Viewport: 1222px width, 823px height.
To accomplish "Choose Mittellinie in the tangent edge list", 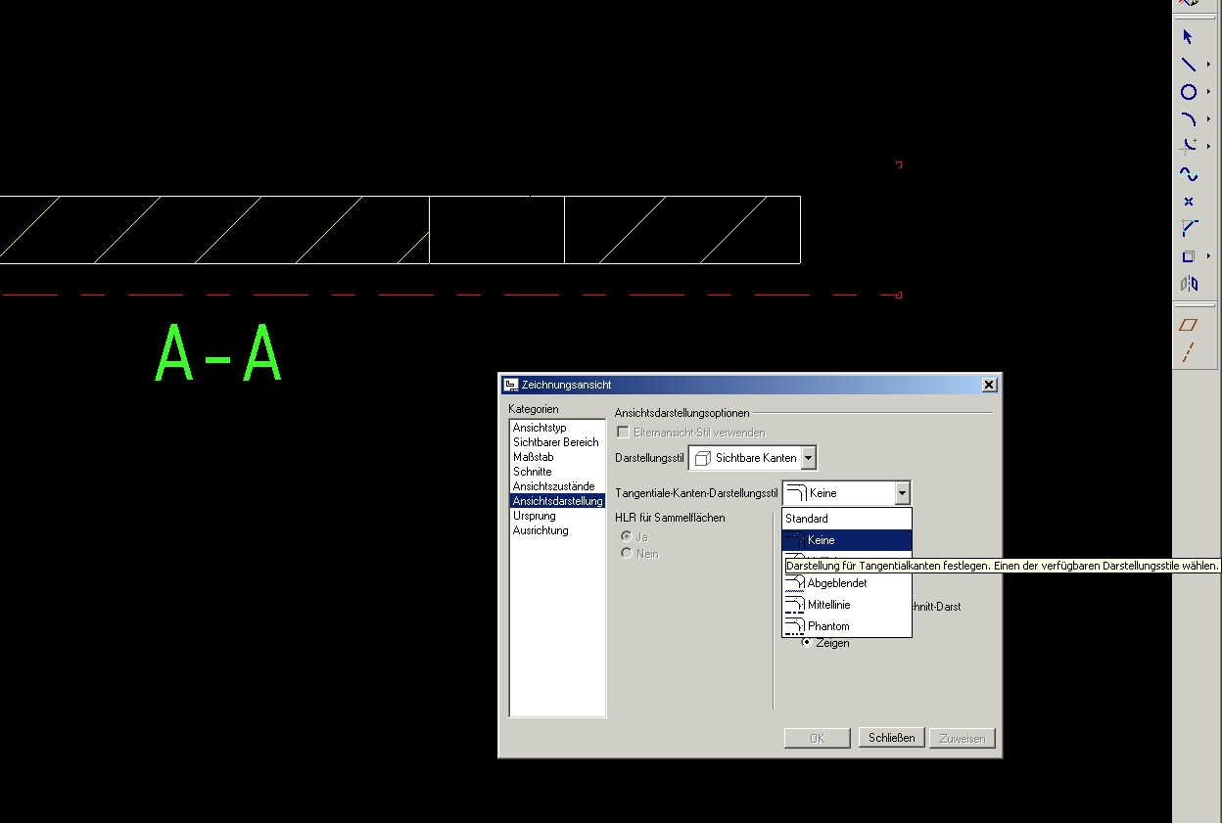I will pos(846,605).
